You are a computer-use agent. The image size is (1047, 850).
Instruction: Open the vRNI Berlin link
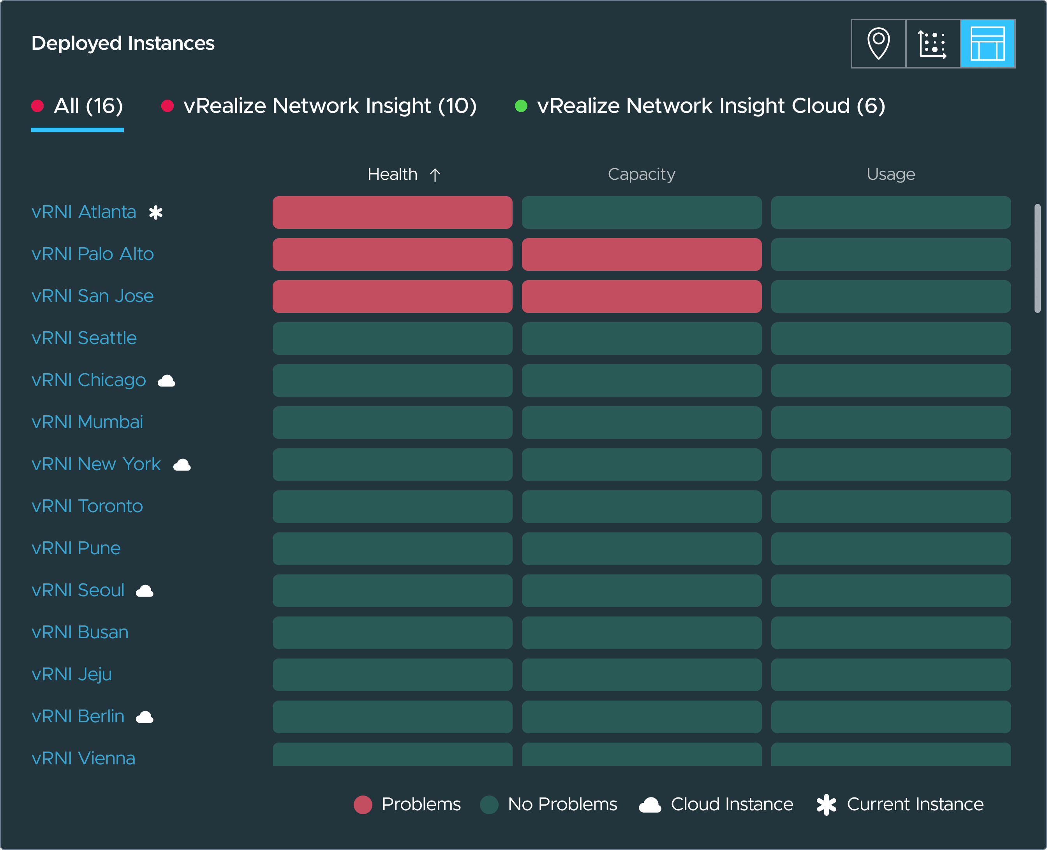tap(78, 717)
